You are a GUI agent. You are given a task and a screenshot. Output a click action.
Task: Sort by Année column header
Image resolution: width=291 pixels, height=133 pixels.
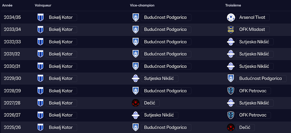pos(7,6)
